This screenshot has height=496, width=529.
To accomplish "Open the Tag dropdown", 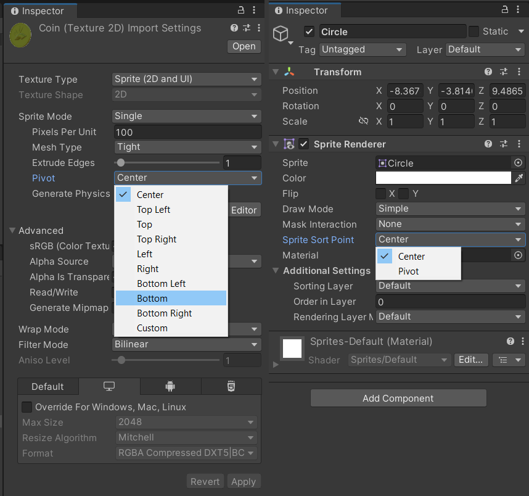I will pyautogui.click(x=363, y=49).
